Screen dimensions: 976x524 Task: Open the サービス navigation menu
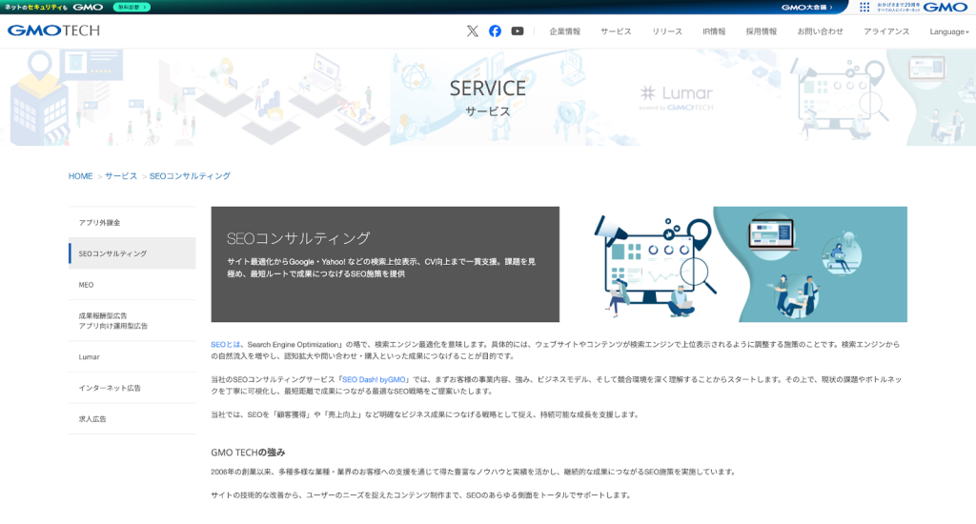point(616,31)
